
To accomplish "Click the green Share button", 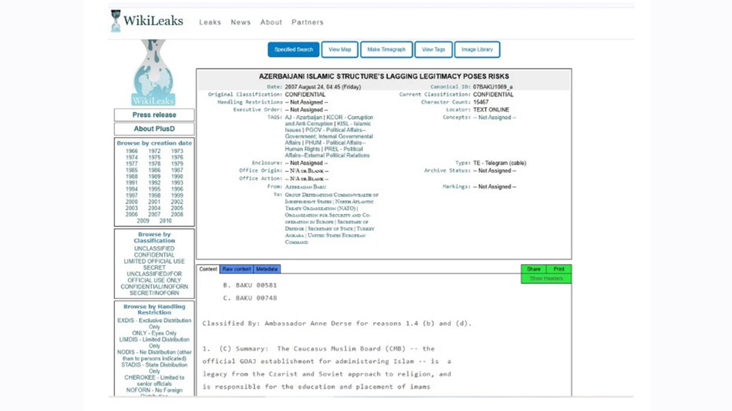I will tap(533, 269).
